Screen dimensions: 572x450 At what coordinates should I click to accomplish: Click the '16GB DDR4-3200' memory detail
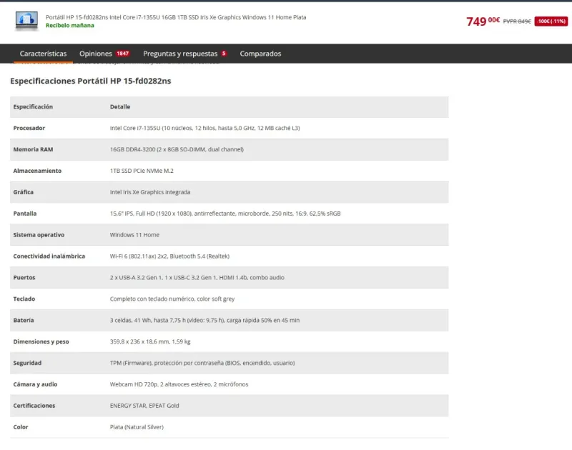(x=177, y=149)
